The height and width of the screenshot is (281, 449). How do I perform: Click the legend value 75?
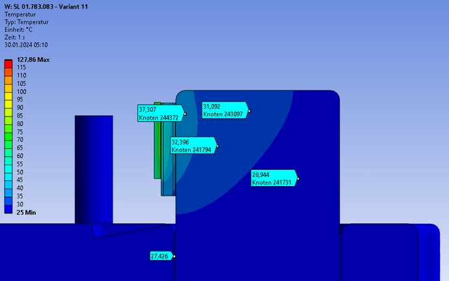20,132
